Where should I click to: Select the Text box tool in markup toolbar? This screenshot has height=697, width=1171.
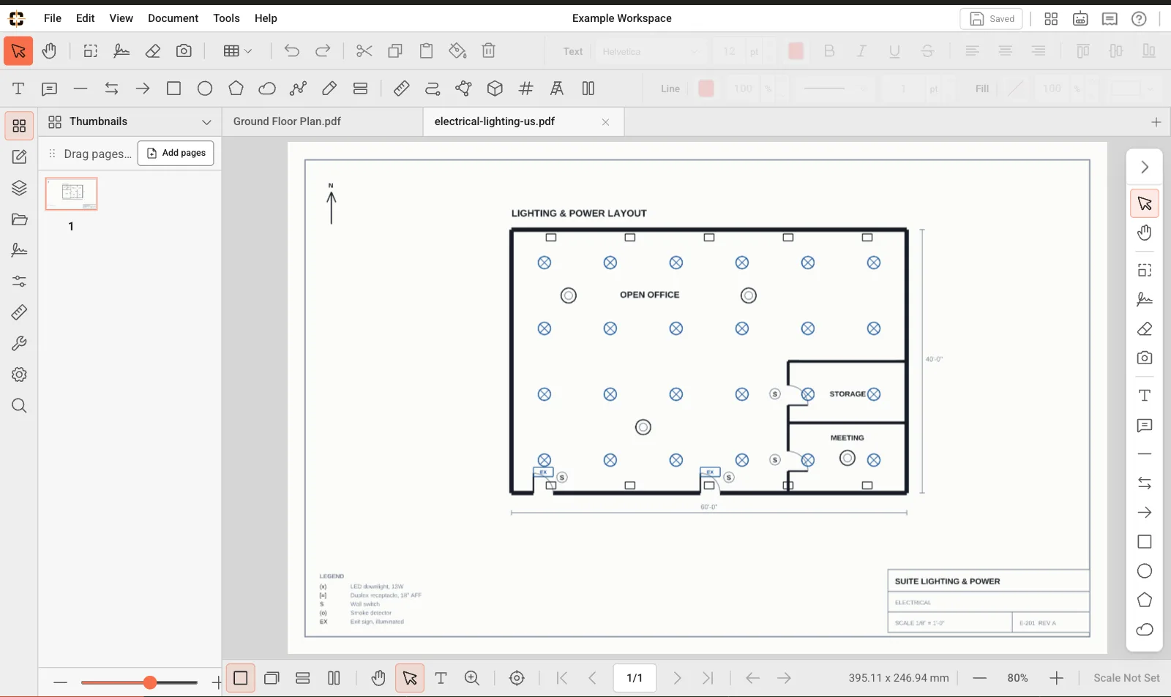click(x=18, y=88)
